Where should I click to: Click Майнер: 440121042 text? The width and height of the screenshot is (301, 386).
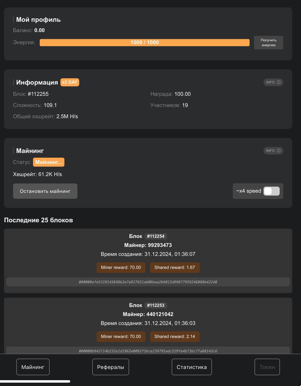click(148, 314)
